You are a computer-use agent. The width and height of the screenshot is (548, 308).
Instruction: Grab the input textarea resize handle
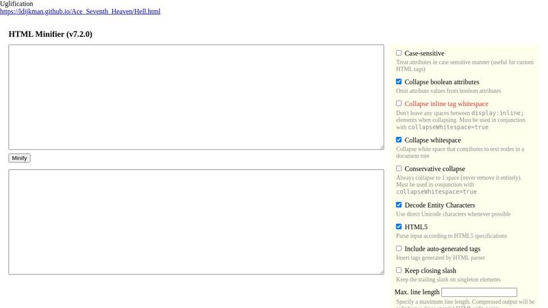(x=381, y=146)
